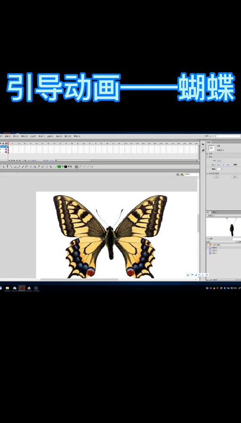Open the green stroke color swatch
The width and height of the screenshot is (241, 423).
coord(59,167)
